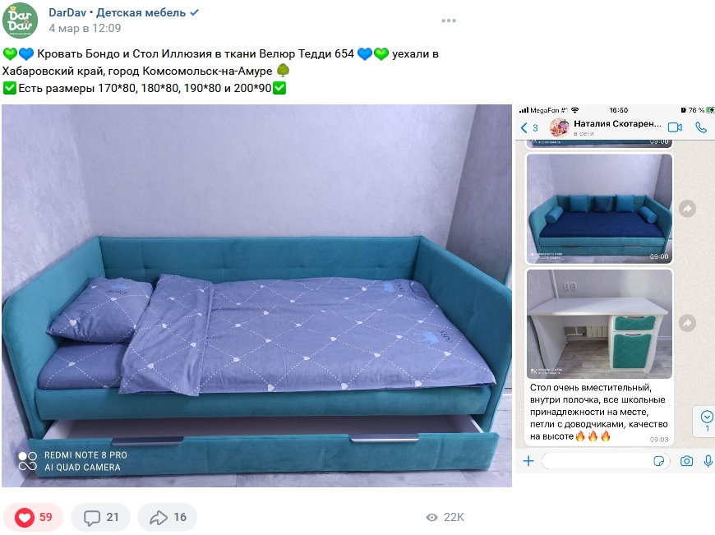
Task: Open the post timestamp 4 мар в 12:09
Action: (x=85, y=28)
